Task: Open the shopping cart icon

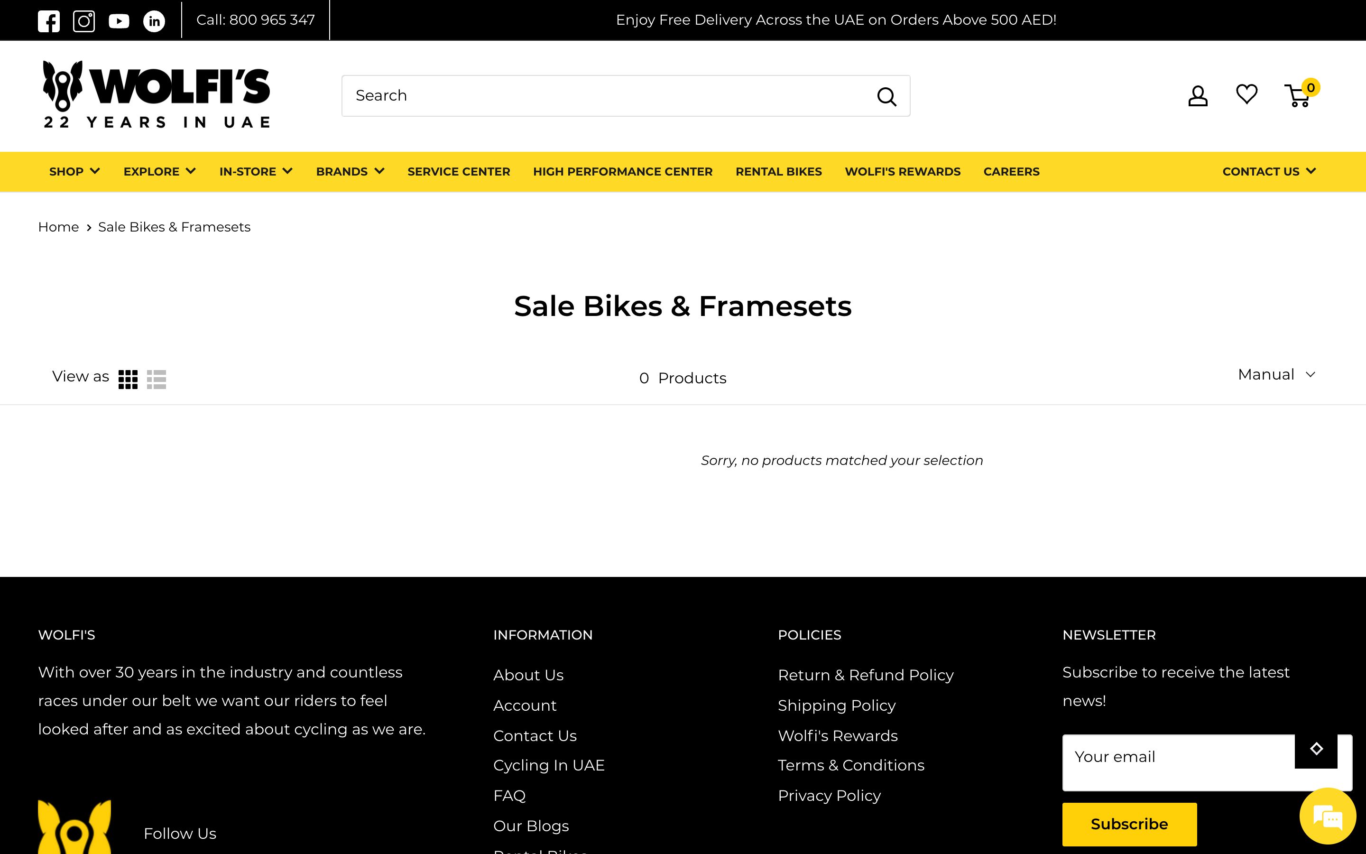Action: click(1298, 96)
